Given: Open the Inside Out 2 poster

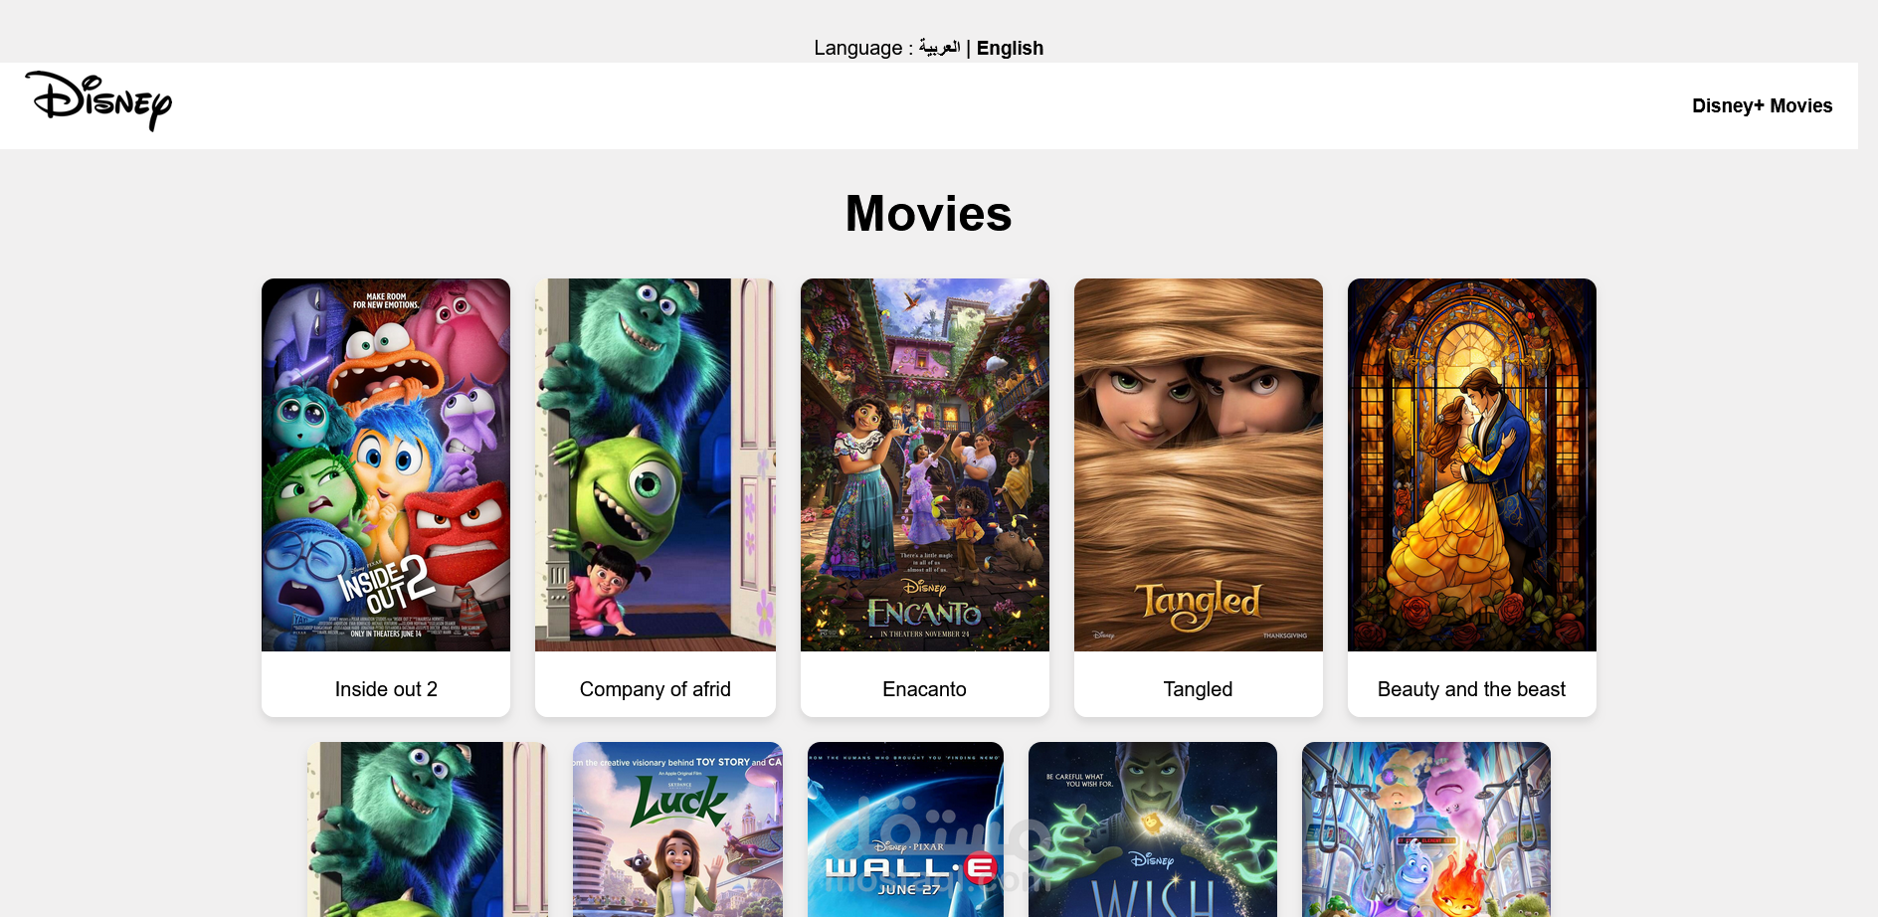Looking at the screenshot, I should (x=386, y=464).
